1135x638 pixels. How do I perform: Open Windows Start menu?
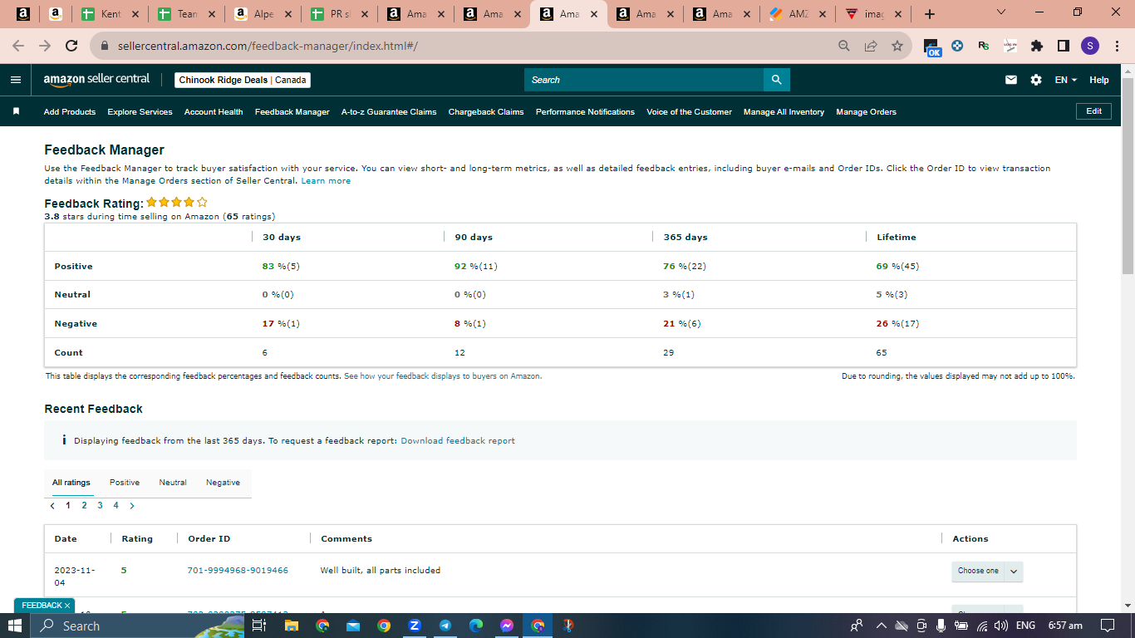pos(15,626)
